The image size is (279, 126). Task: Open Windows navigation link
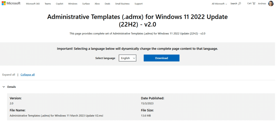click(72, 4)
